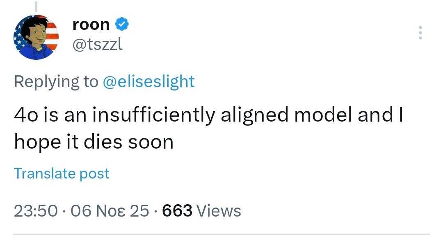
Task: Click the 23:50 post timestamp
Action: [36, 211]
